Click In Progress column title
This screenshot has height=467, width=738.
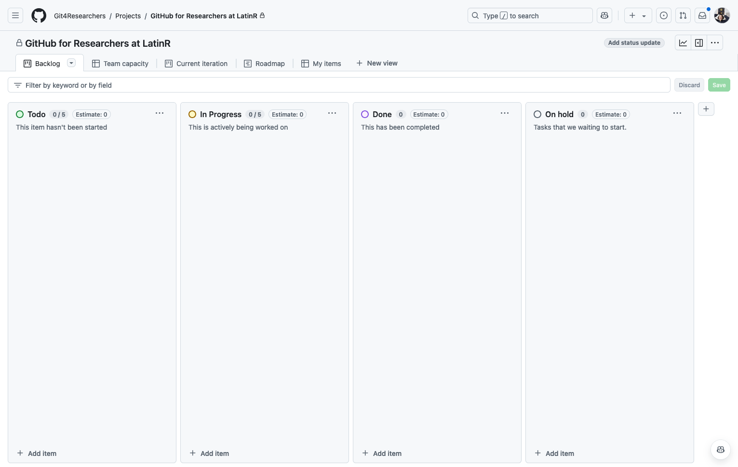click(221, 114)
